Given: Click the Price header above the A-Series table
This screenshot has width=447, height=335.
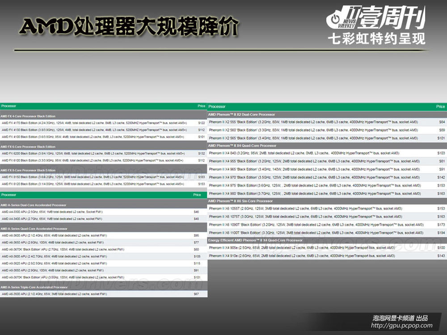Looking at the screenshot, I should click(x=197, y=195).
